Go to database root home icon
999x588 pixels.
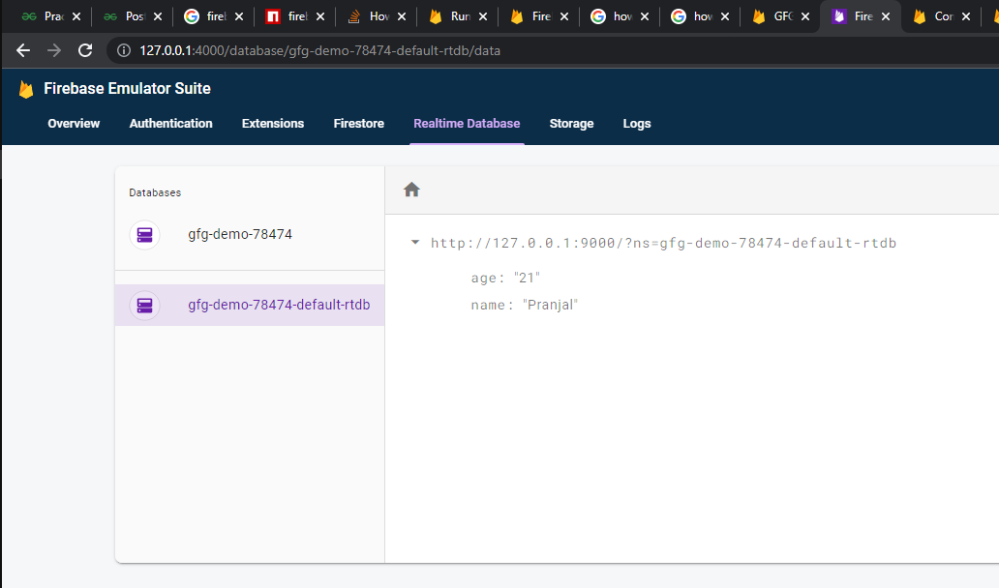click(x=411, y=190)
